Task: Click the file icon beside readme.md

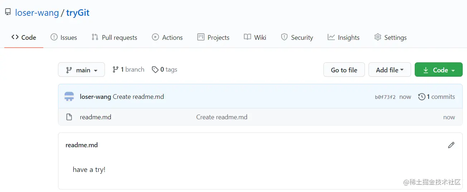Action: [69, 117]
